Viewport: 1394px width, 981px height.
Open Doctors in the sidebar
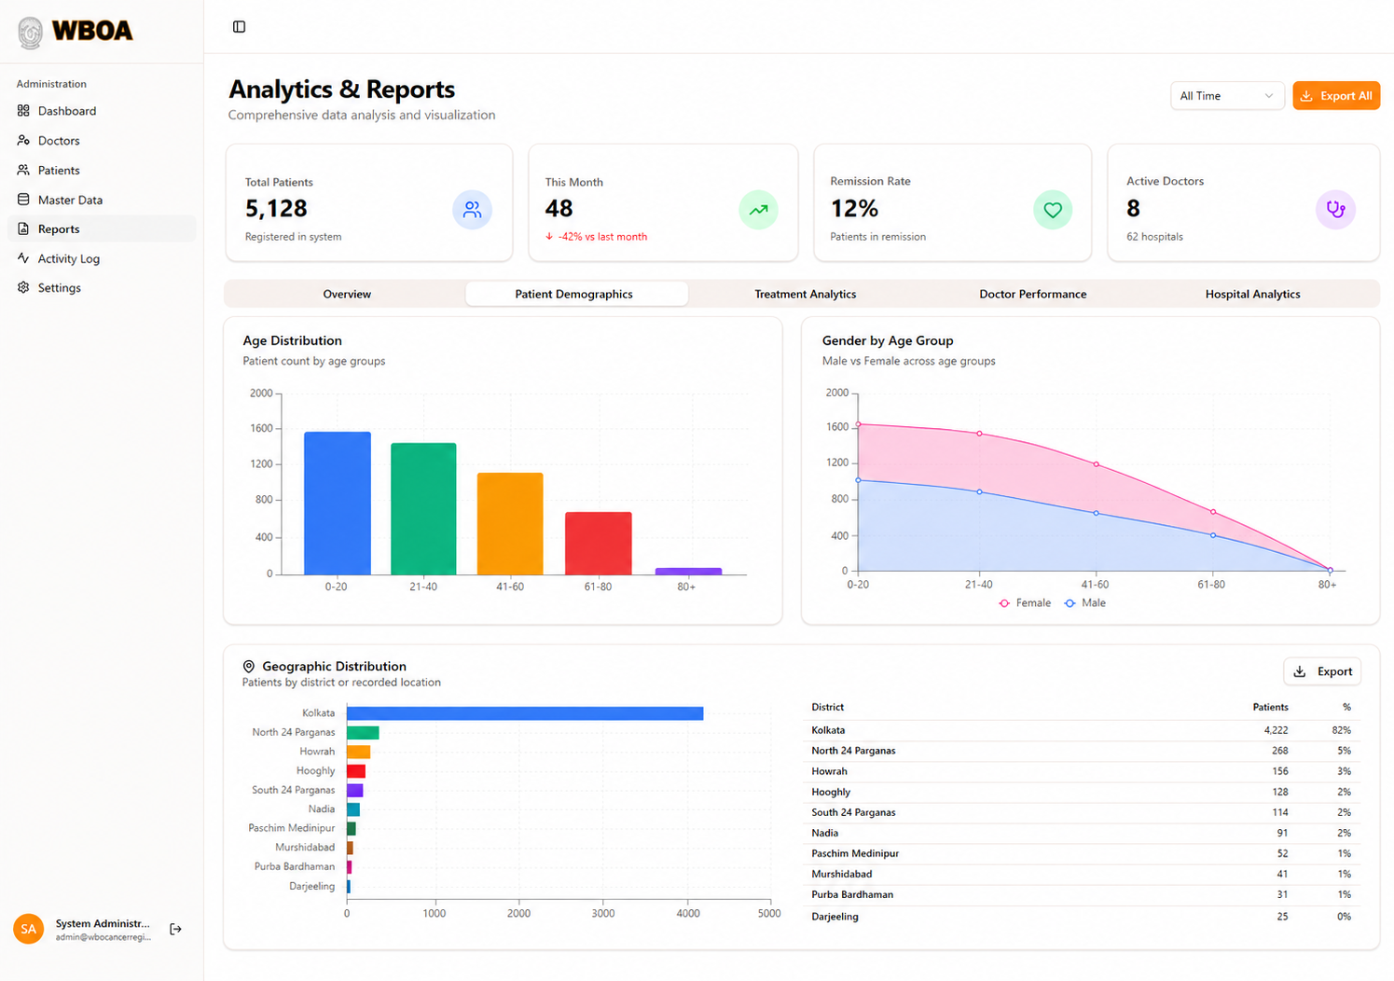[x=103, y=140]
